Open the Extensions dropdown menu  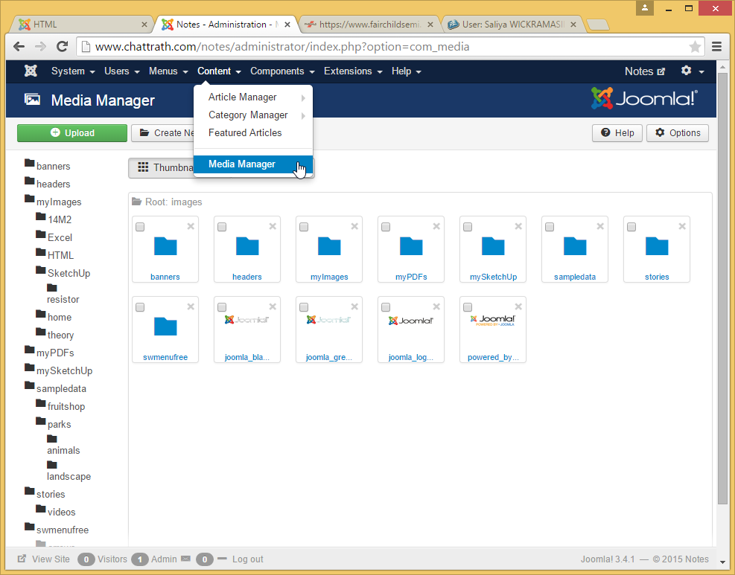point(352,71)
